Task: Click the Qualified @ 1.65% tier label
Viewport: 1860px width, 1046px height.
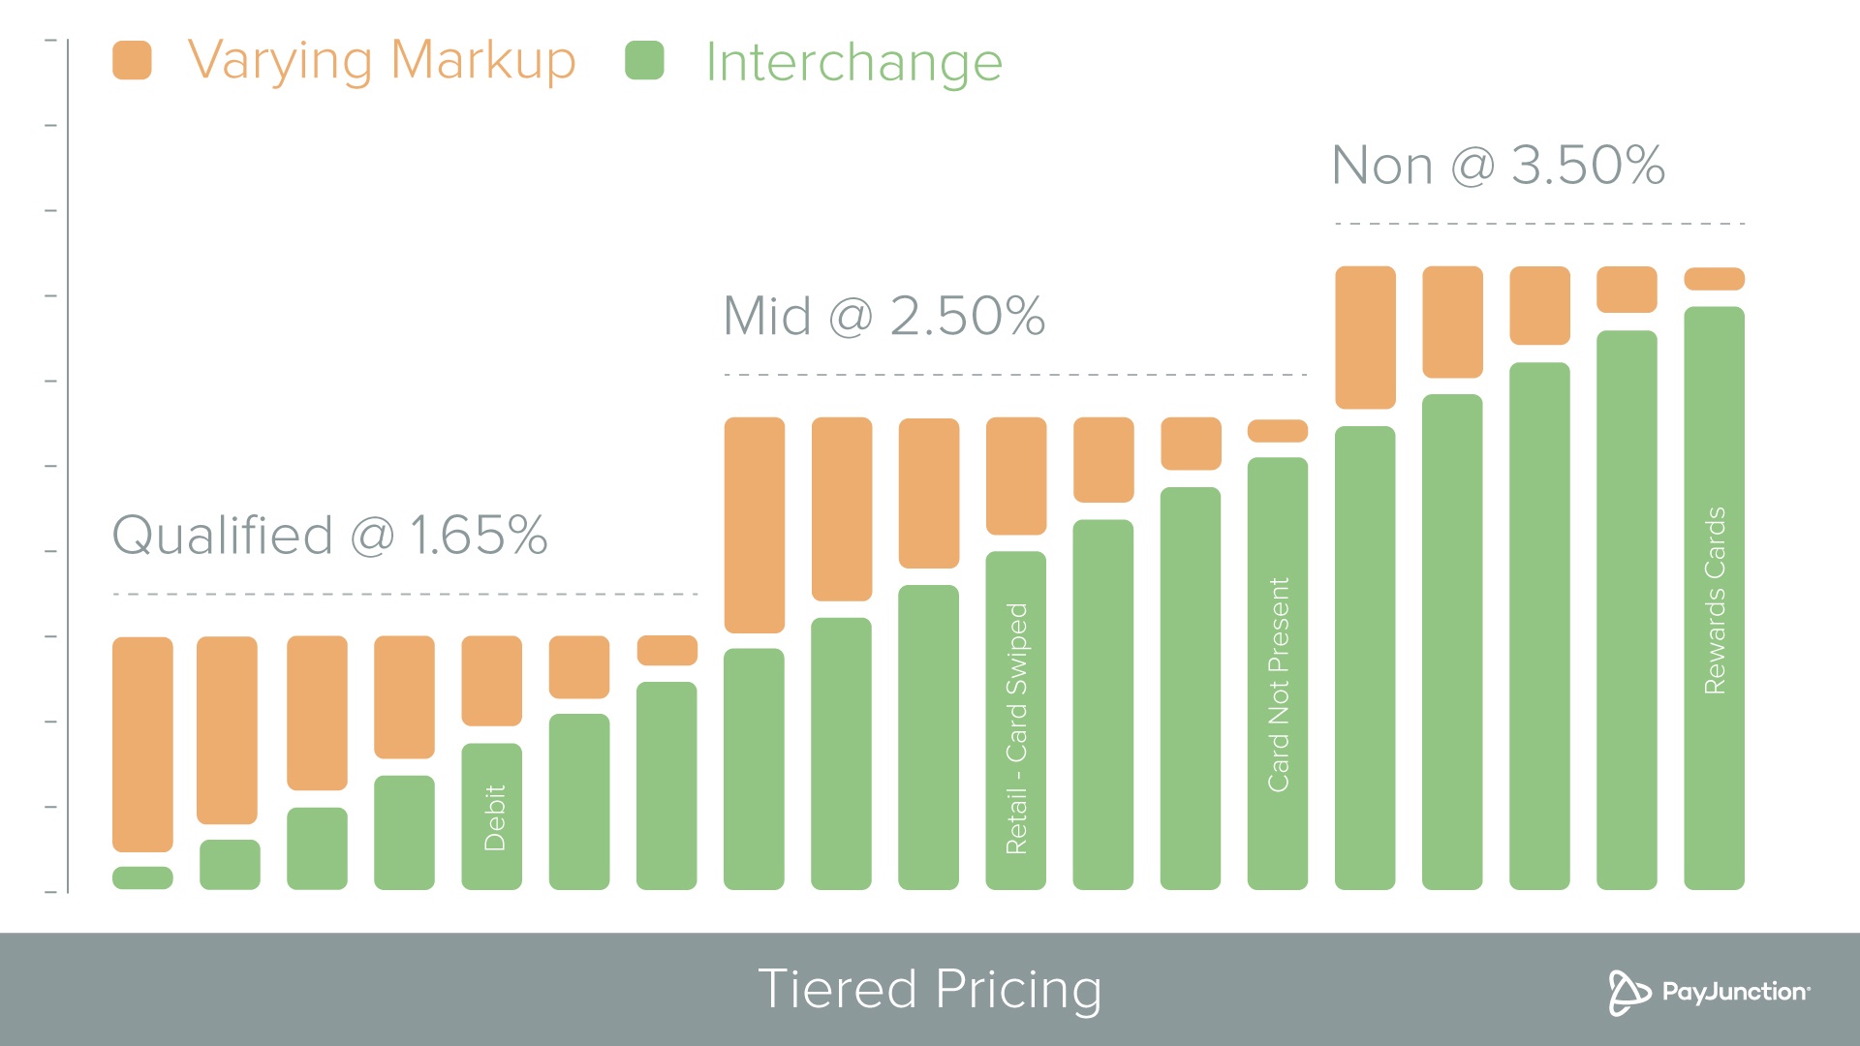Action: pyautogui.click(x=329, y=535)
